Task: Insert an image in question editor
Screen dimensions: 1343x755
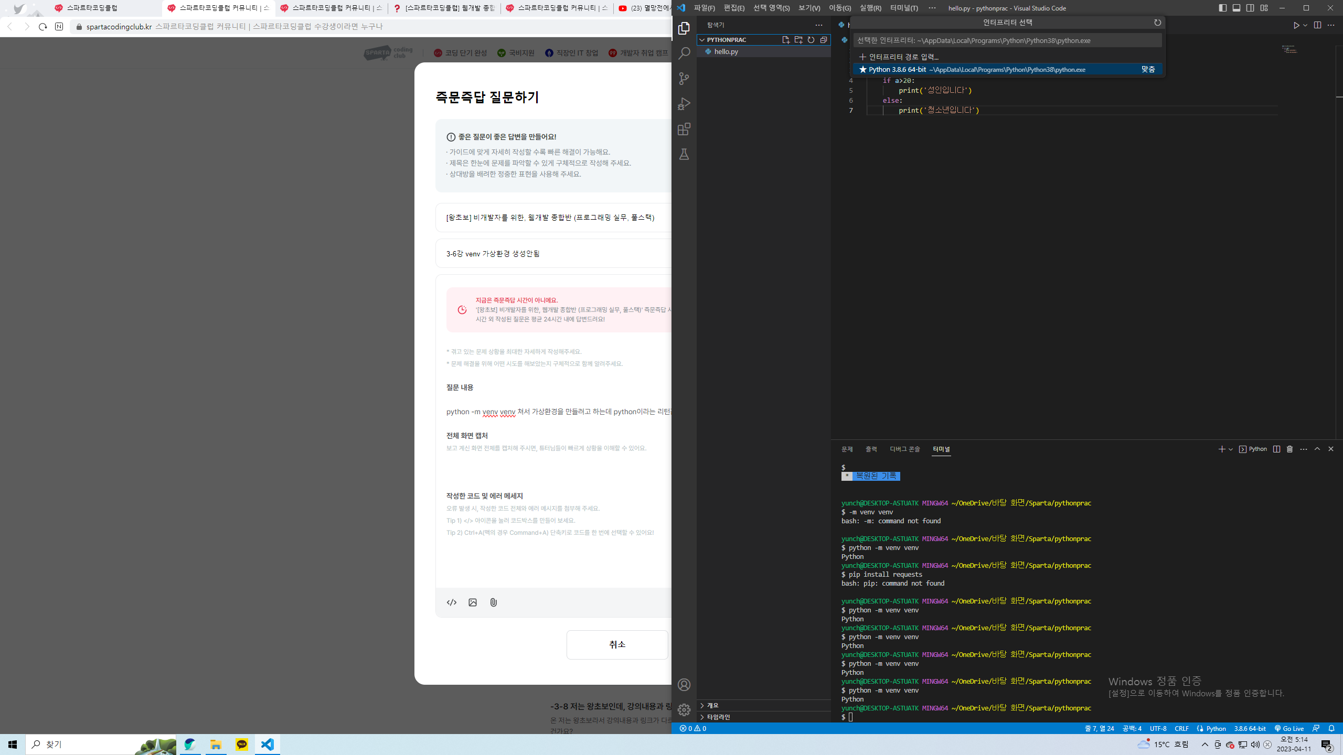Action: [x=473, y=602]
